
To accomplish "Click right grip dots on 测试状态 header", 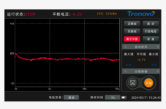I will point(158,47).
